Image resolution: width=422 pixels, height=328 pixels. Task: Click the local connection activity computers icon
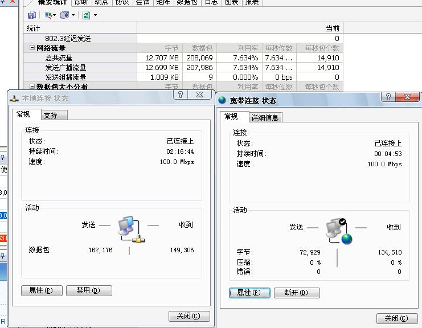[131, 229]
